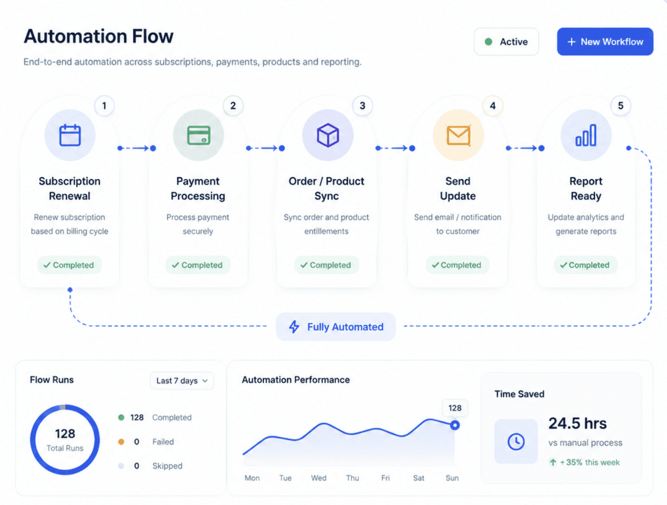Click Completed status under Report Ready
The width and height of the screenshot is (667, 505).
point(585,265)
